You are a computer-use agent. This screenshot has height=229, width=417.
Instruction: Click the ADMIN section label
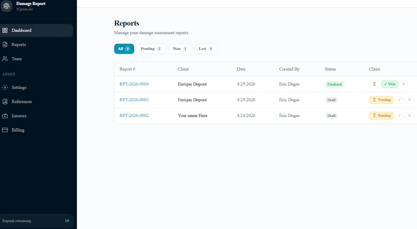coord(9,74)
